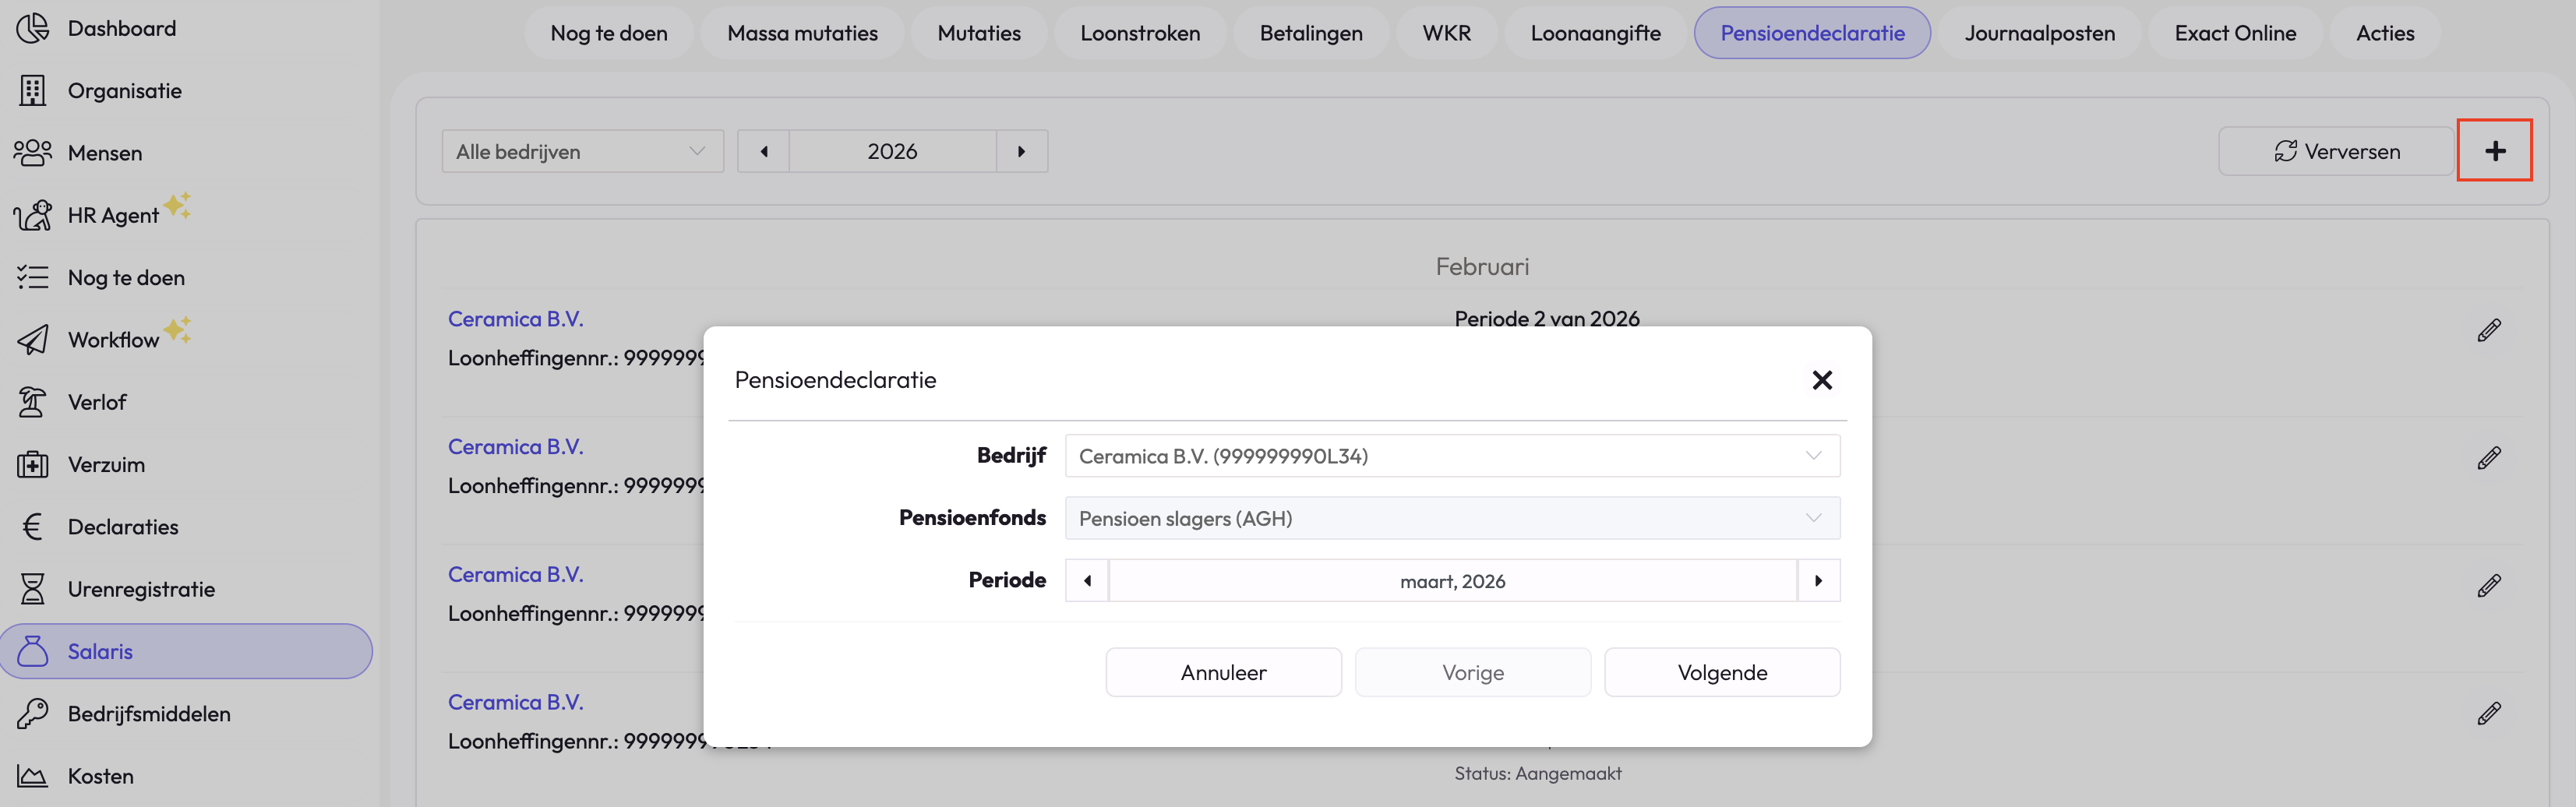2576x807 pixels.
Task: Open the Pensioenfonds dropdown
Action: point(1452,518)
